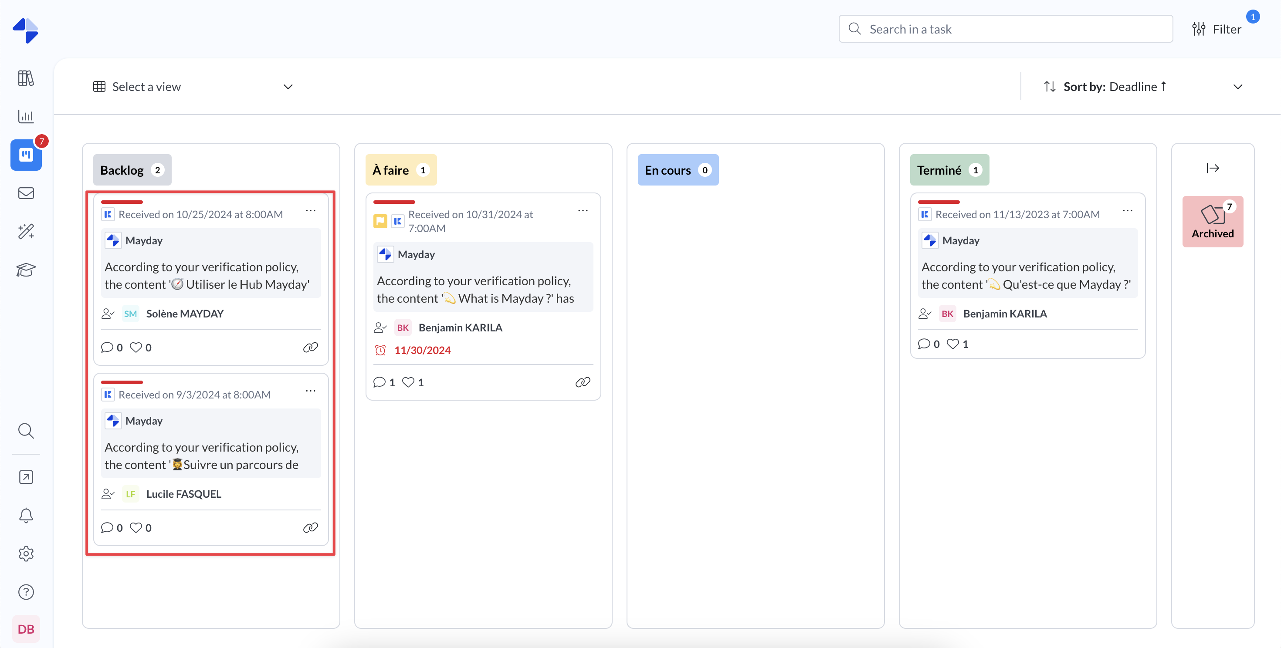1281x648 pixels.
Task: Click the notifications bell icon
Action: pos(26,515)
